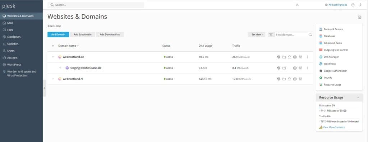
Task: Expand the webhostland.de row chevron
Action: (53, 57)
